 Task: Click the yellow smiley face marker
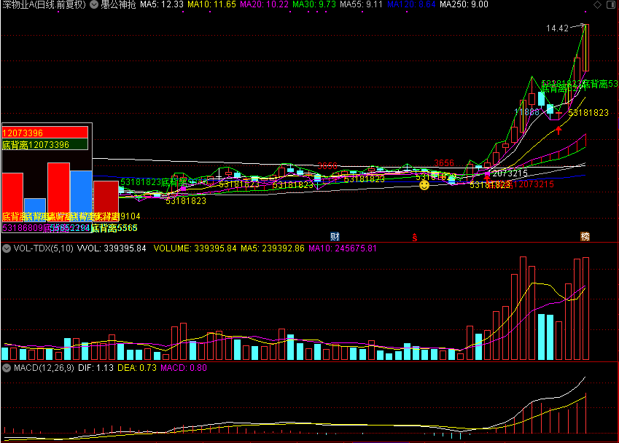point(424,185)
